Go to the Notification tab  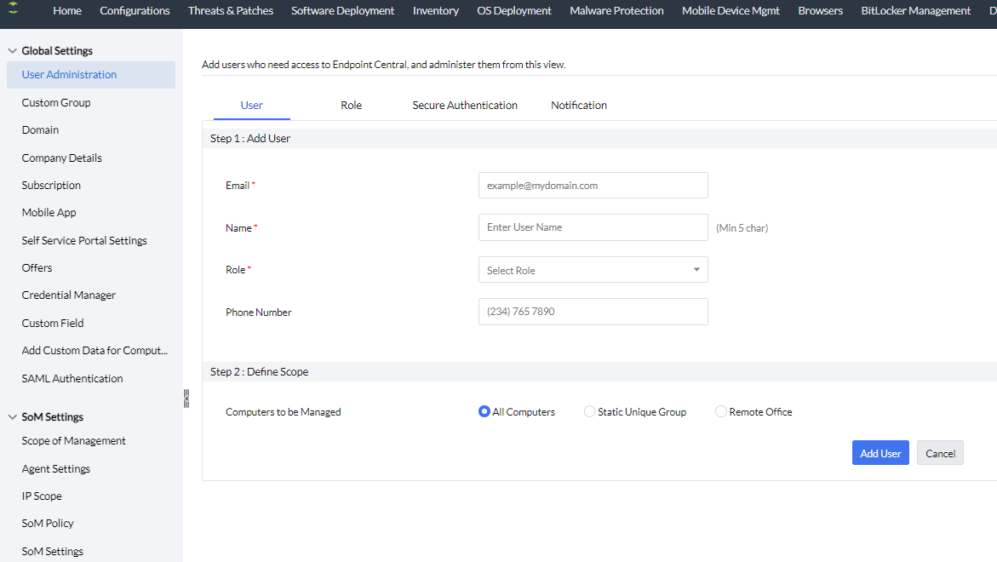click(x=578, y=106)
